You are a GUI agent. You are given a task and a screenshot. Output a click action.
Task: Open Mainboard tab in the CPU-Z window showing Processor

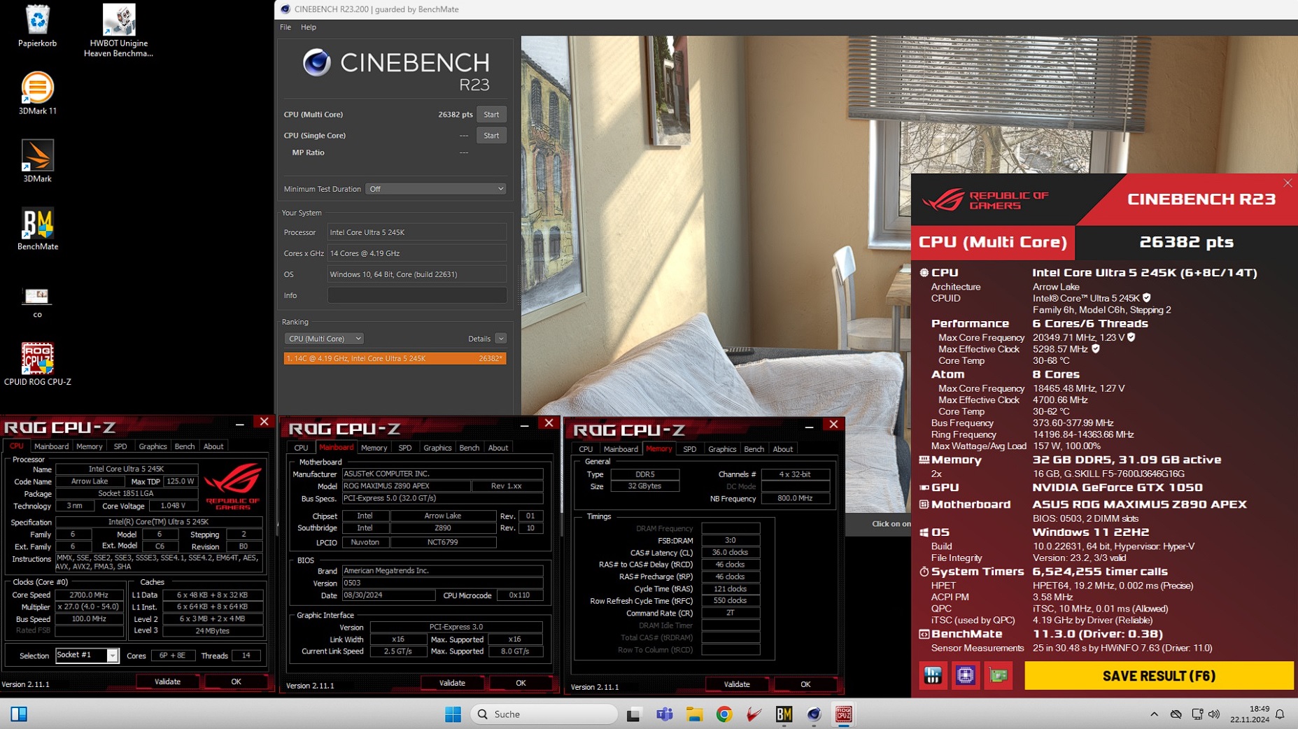point(52,446)
